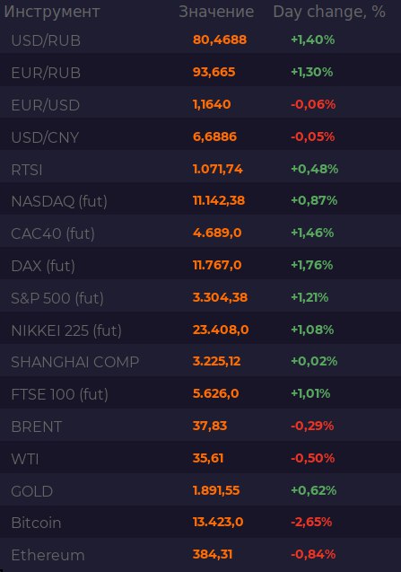Screen dimensions: 401x572
Task: Click the Ethereum instrument label
Action: (x=48, y=555)
